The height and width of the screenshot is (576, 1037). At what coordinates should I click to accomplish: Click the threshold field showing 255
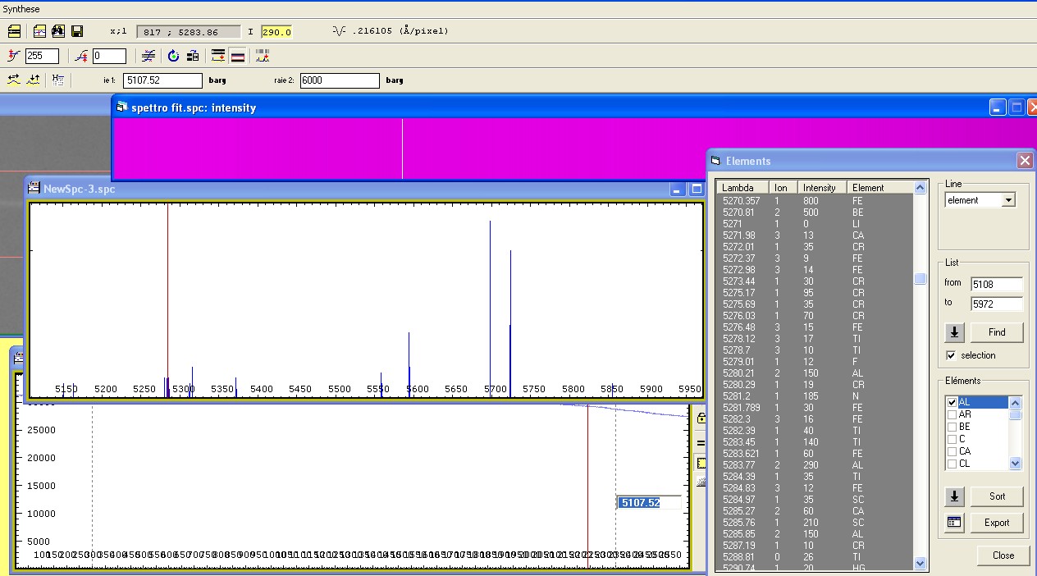[x=42, y=56]
